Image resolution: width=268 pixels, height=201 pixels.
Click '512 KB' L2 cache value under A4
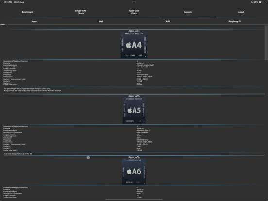pyautogui.click(x=139, y=81)
